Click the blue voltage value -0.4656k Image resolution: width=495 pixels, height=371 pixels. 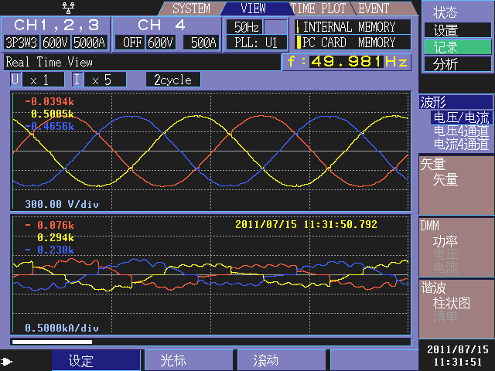[x=49, y=127]
